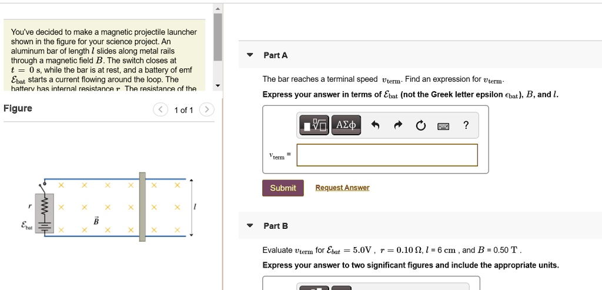
Task: Collapse the Part A section
Action: pyautogui.click(x=250, y=55)
